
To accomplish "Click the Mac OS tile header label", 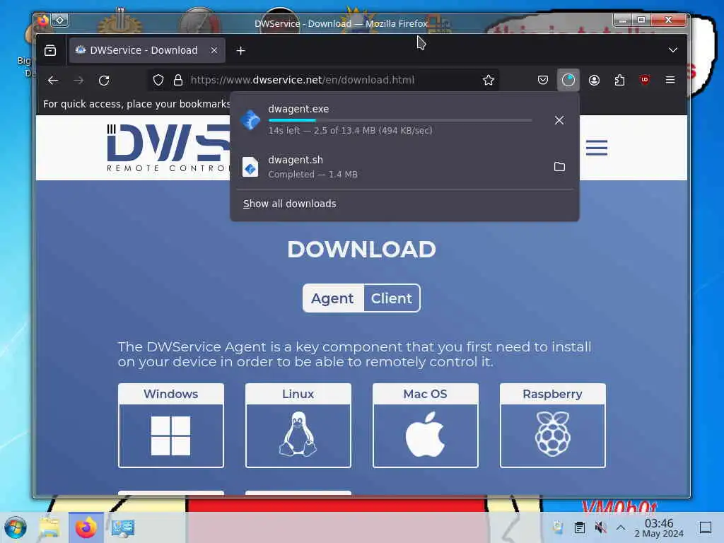I will pos(425,394).
